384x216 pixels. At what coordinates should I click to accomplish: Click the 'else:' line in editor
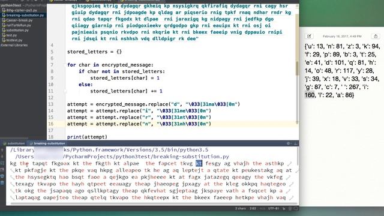tap(86, 85)
